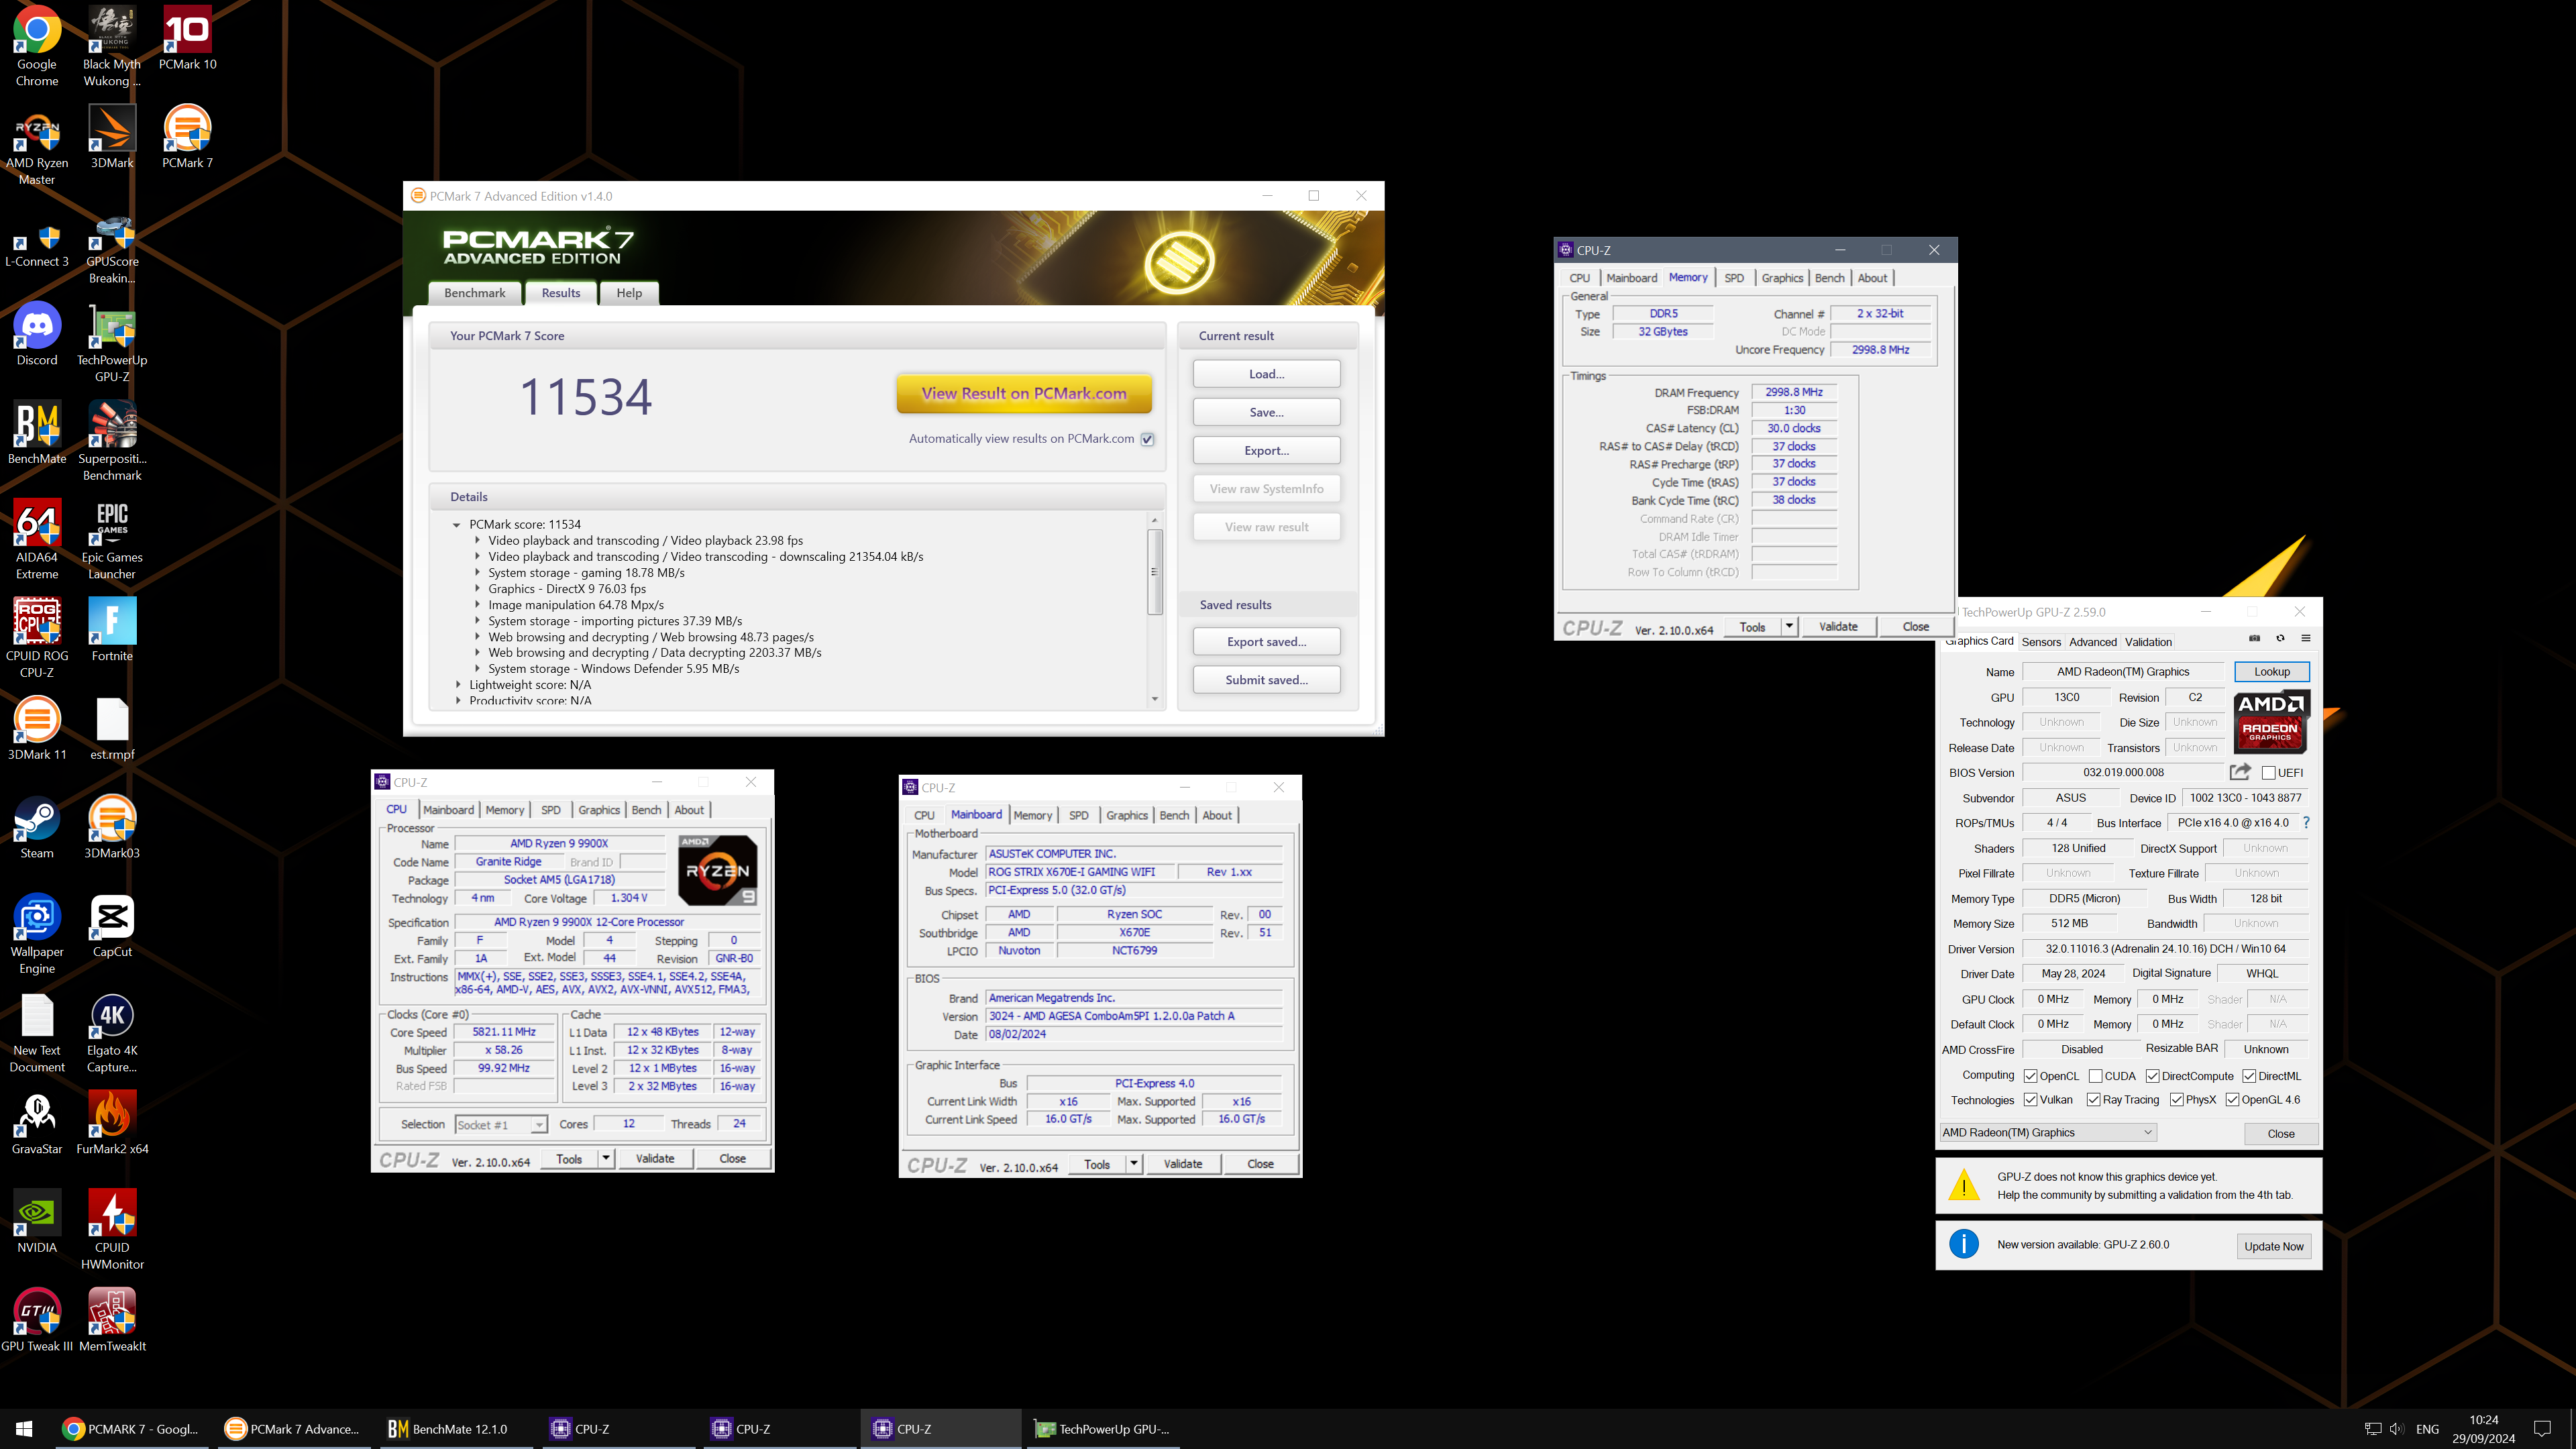
Task: Open Black Myth Wukong desktop shortcut
Action: click(112, 46)
